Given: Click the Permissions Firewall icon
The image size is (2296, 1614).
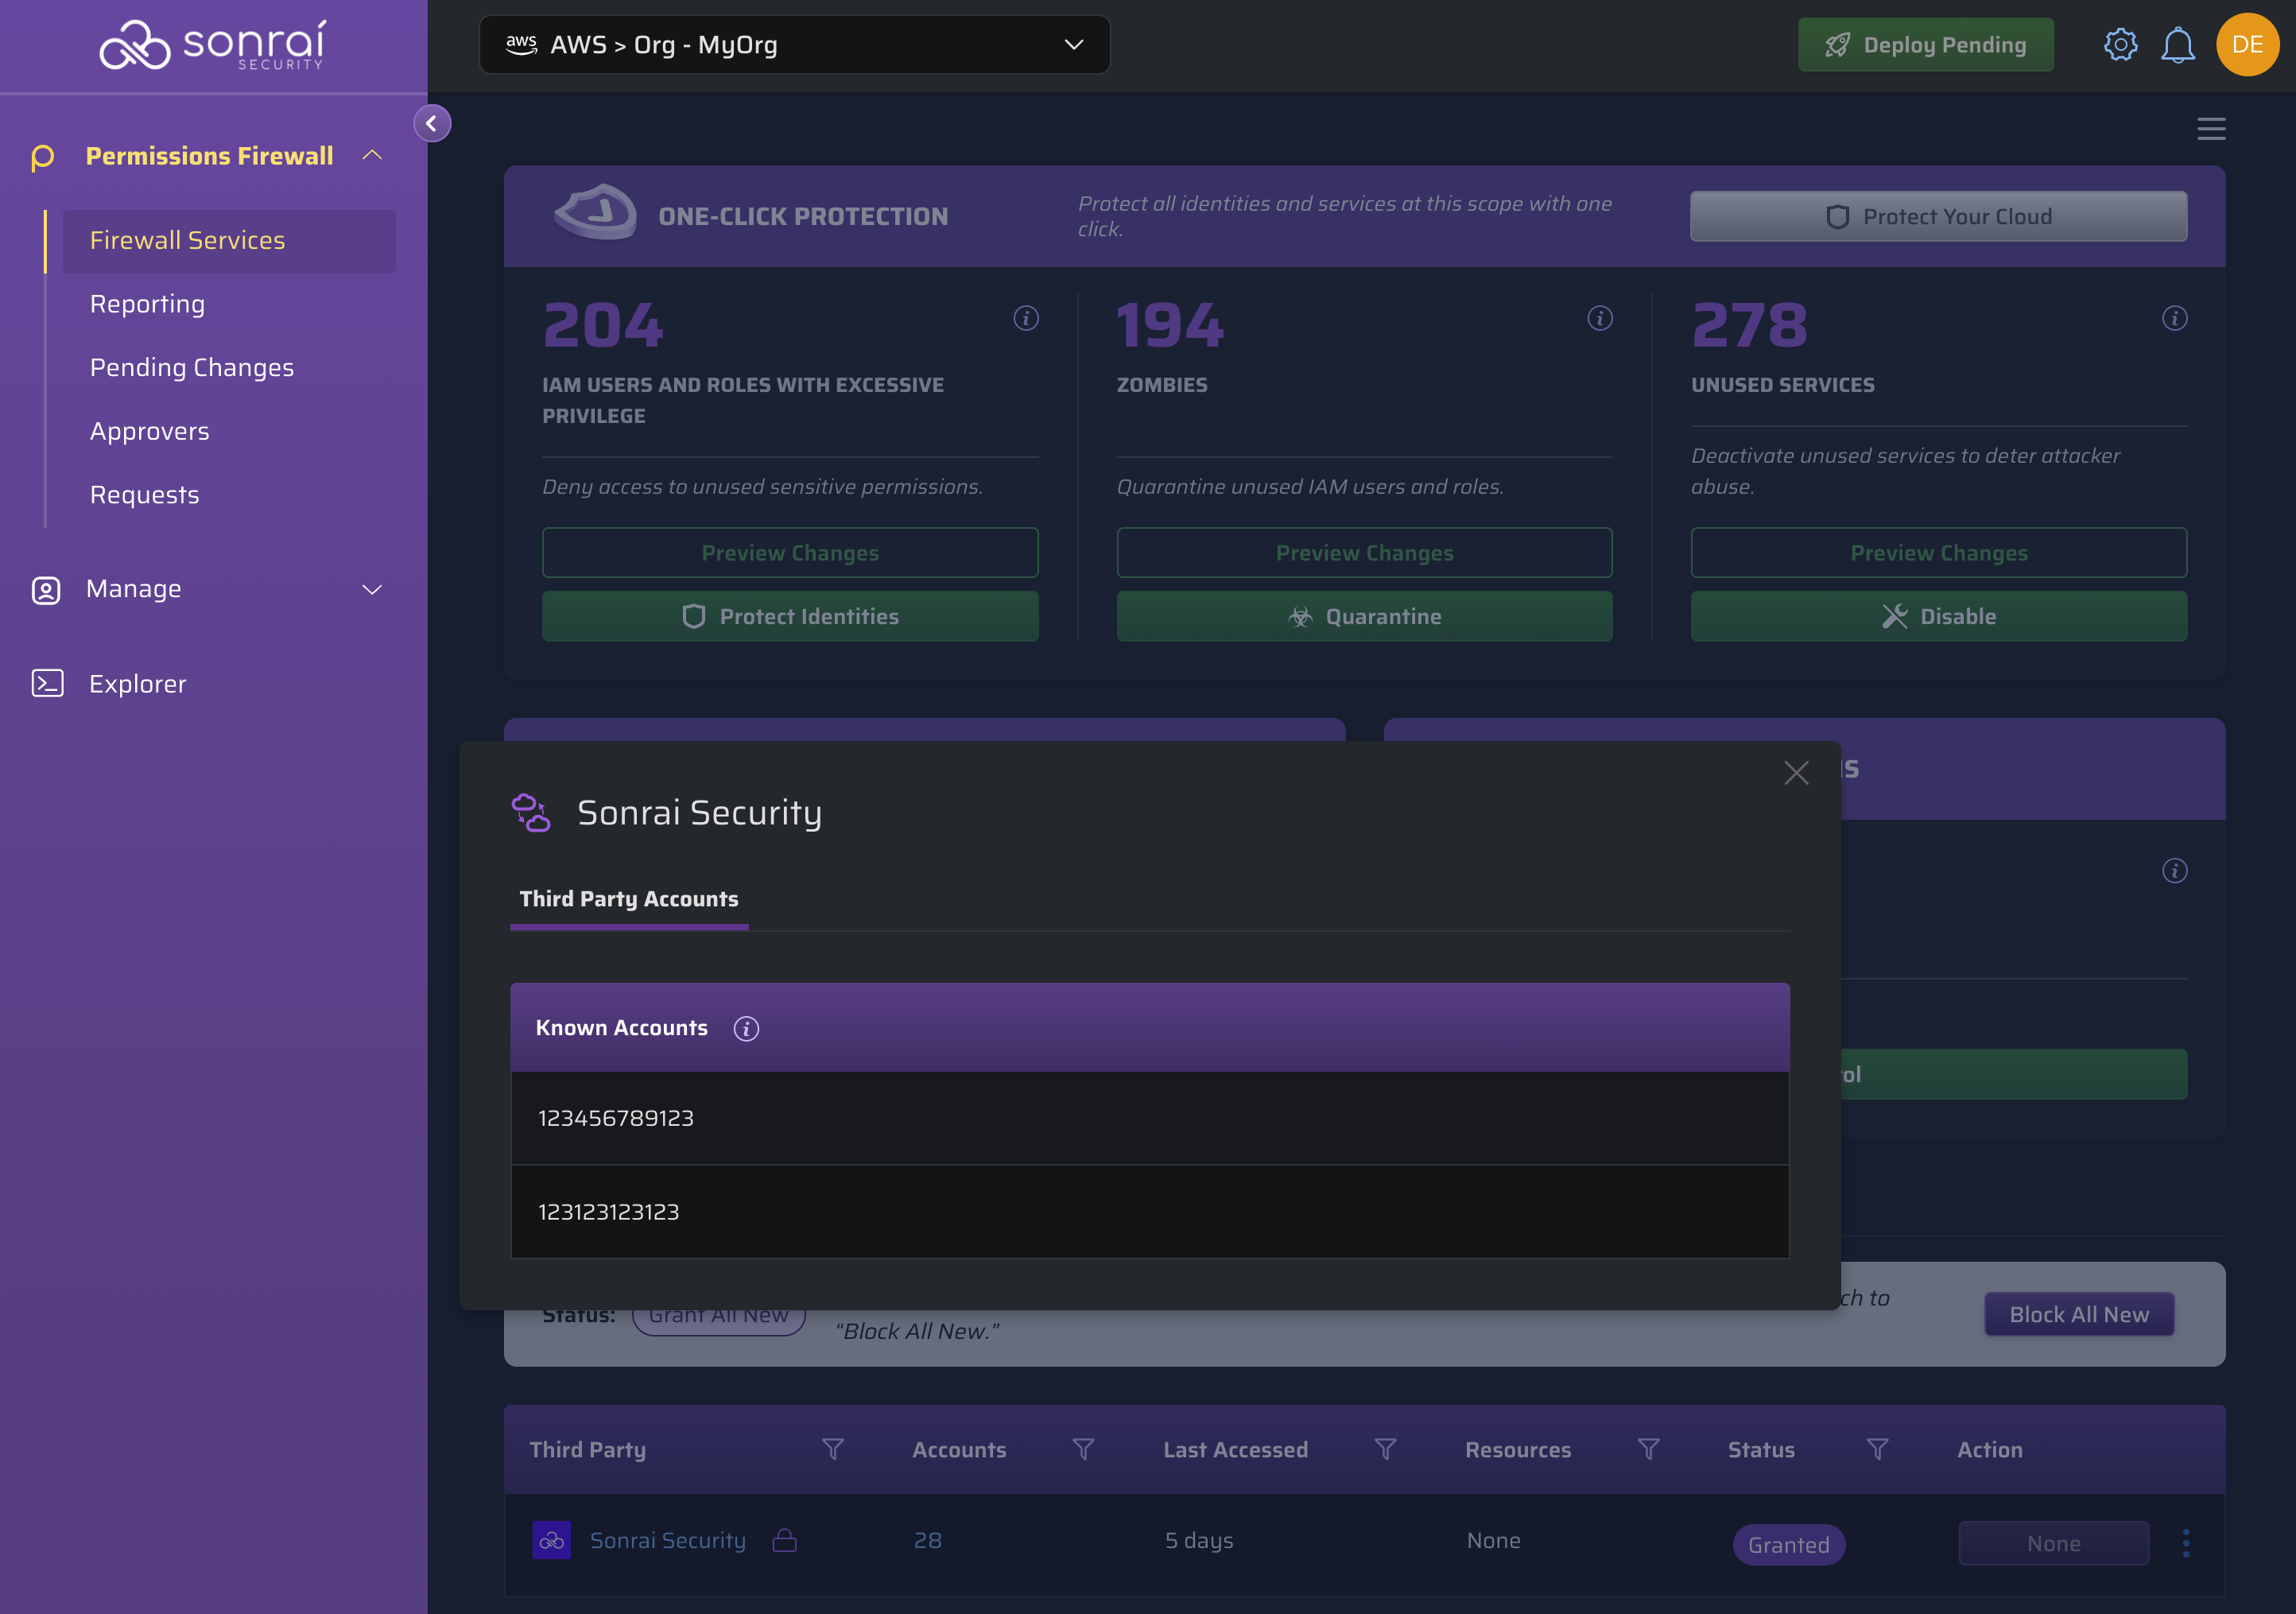Looking at the screenshot, I should point(43,157).
